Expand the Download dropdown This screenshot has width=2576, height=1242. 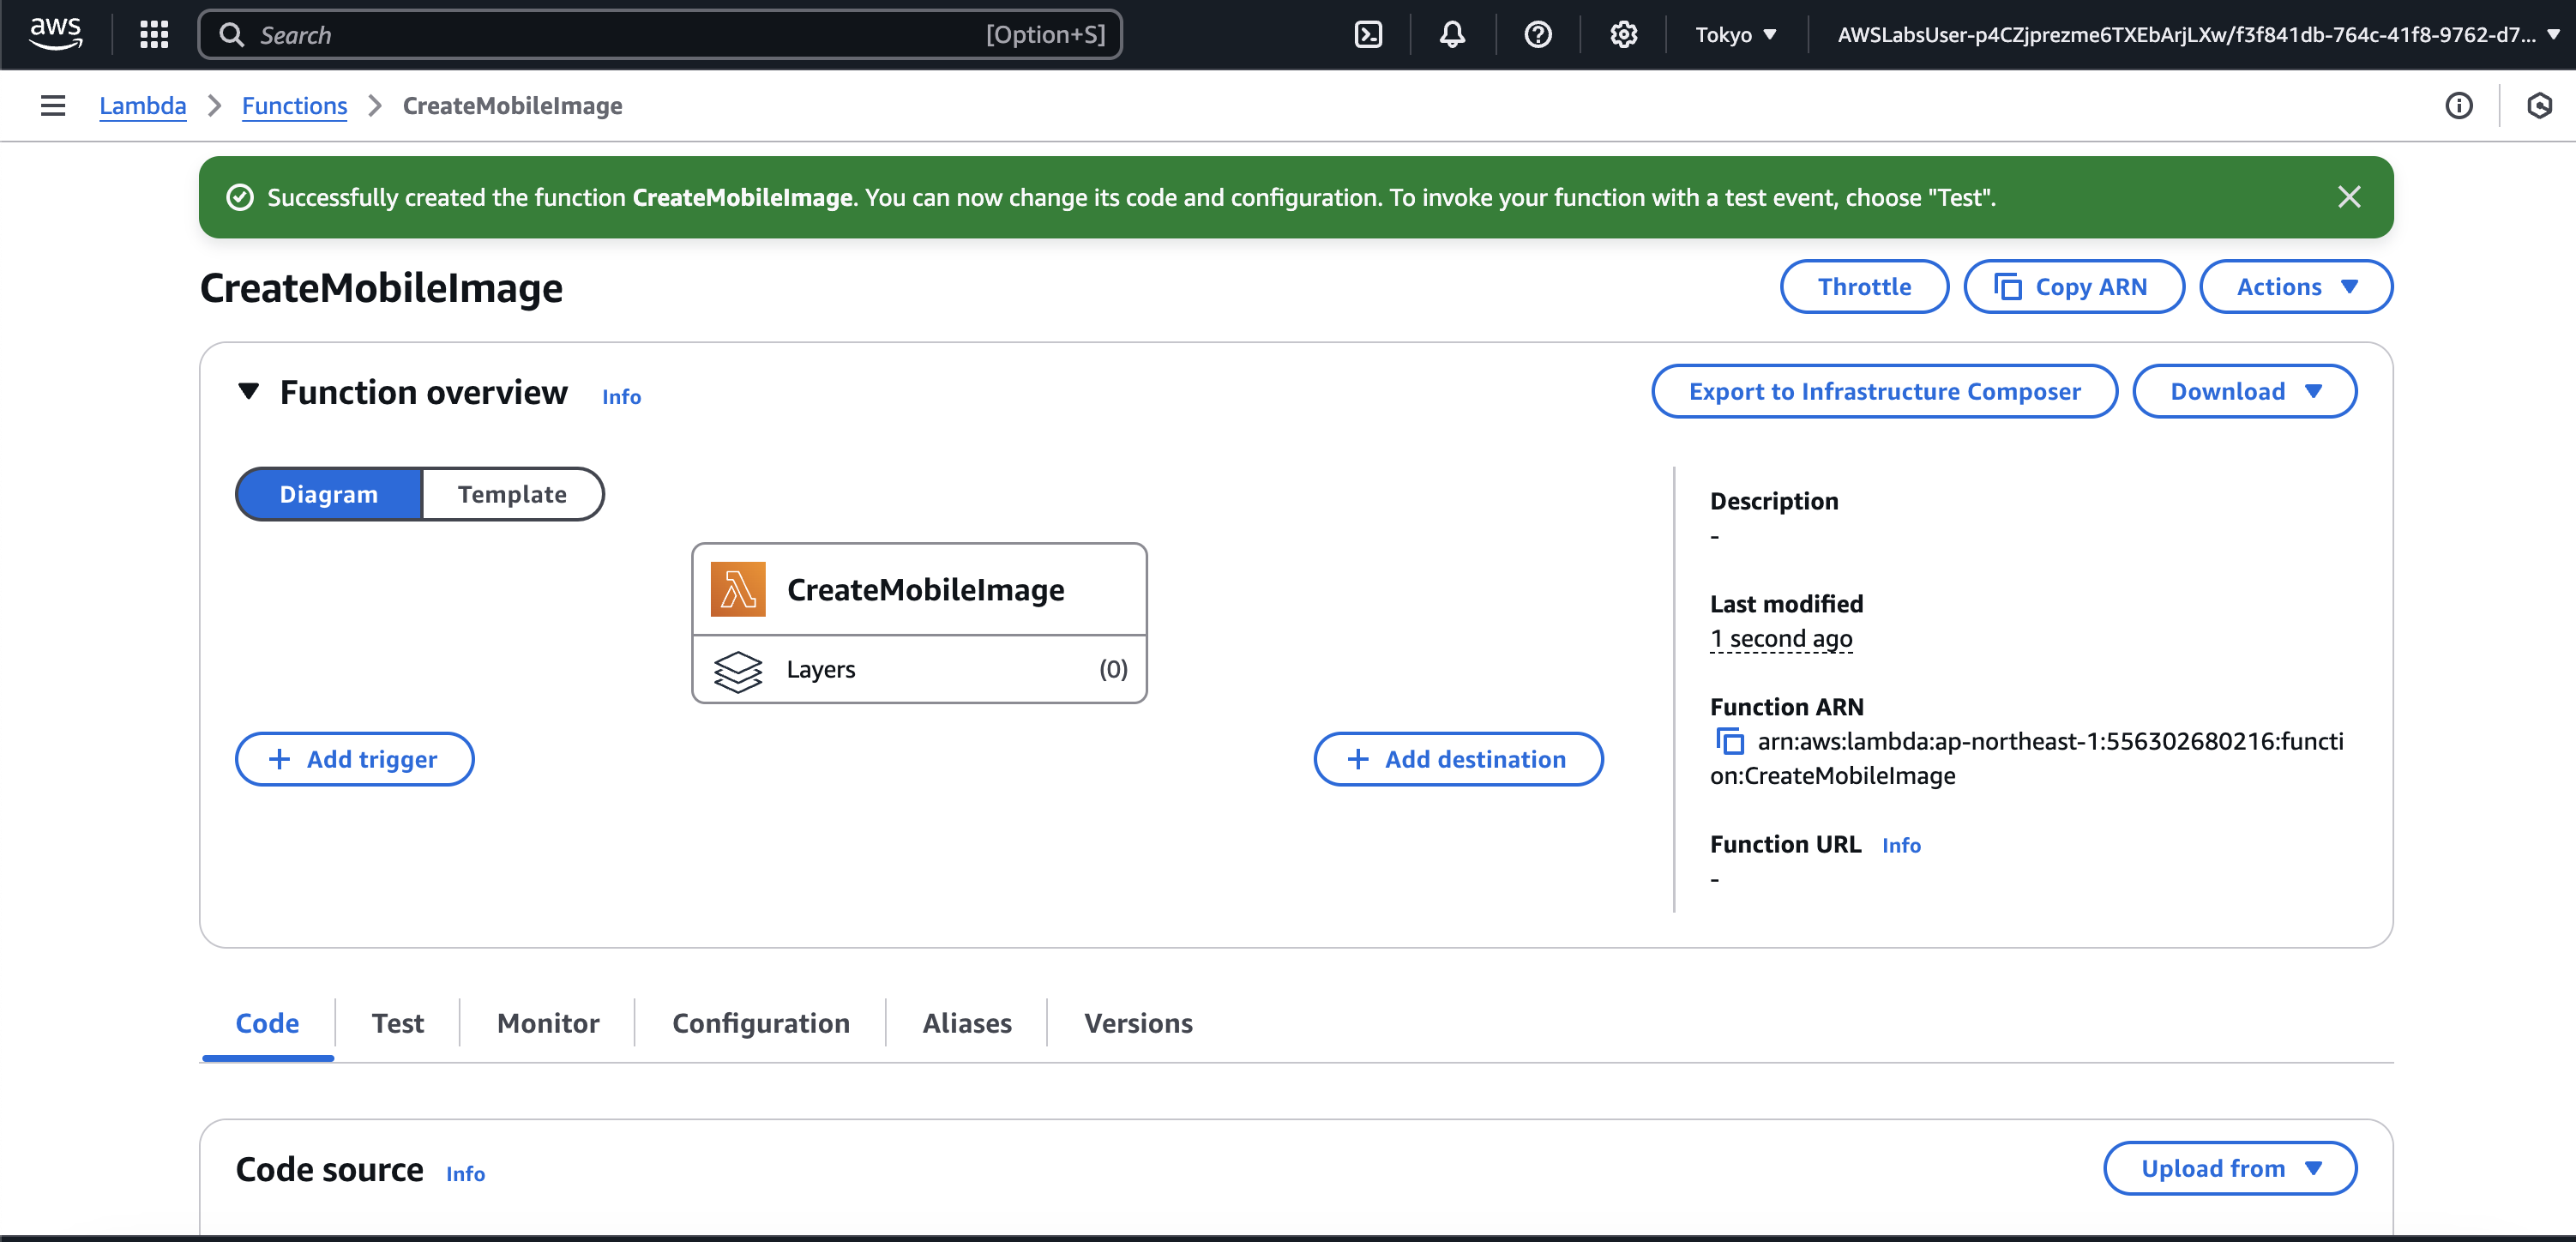coord(2243,391)
